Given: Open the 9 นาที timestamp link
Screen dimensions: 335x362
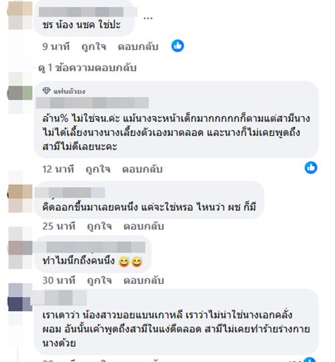Looking at the screenshot, I should (56, 47).
